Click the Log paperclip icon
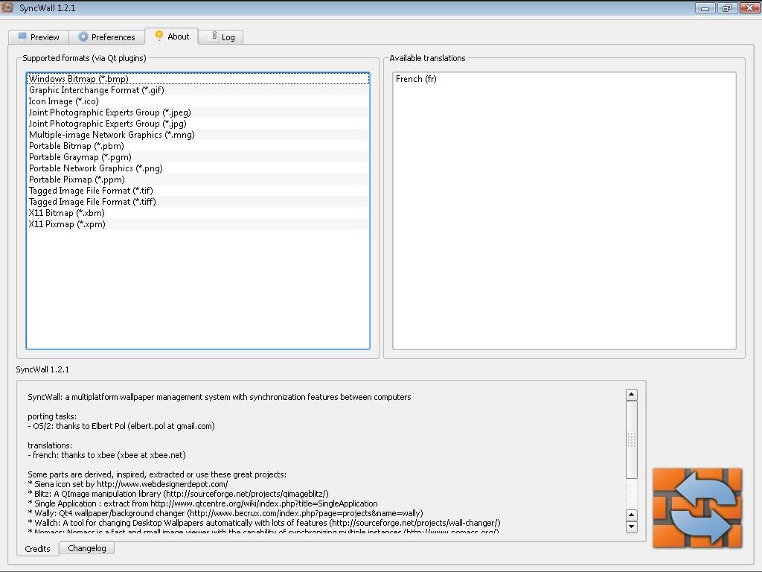The height and width of the screenshot is (572, 762). (x=214, y=36)
